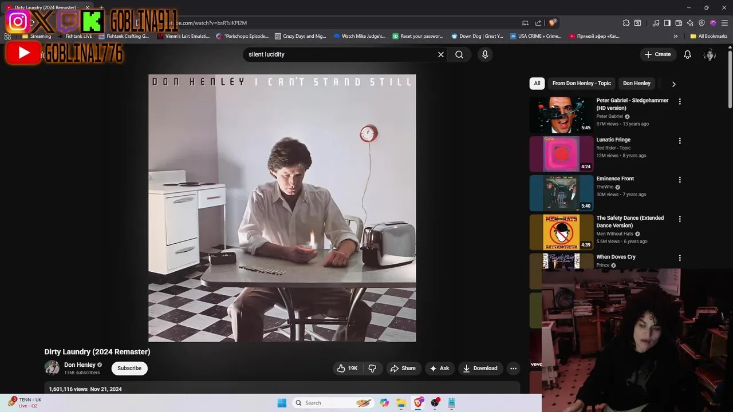The image size is (733, 412).
Task: Like the Dirty Laundry video
Action: pyautogui.click(x=348, y=369)
